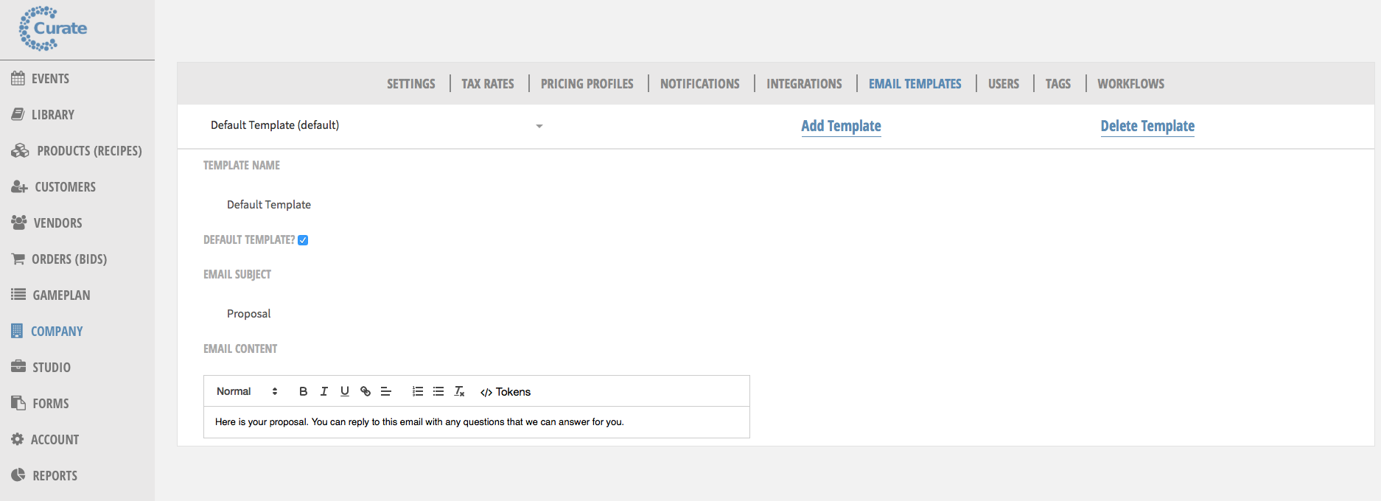Clear text formatting in email content
Screen dimensions: 1381x501
tap(459, 391)
